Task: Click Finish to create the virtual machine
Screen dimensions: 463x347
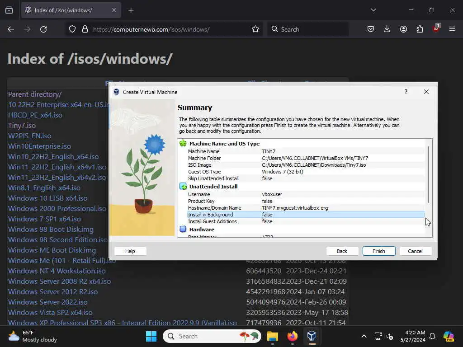Action: tap(379, 251)
